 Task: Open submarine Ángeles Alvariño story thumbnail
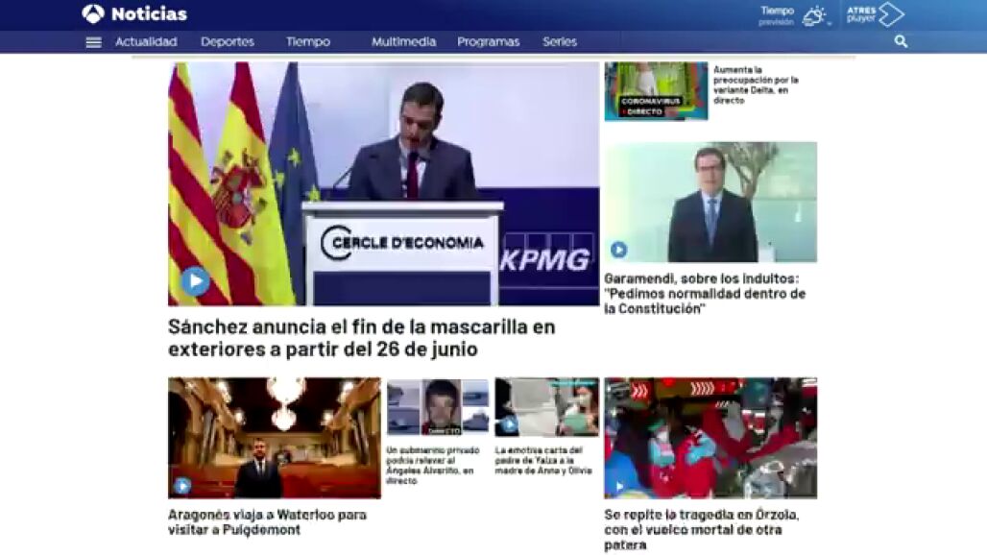click(437, 407)
